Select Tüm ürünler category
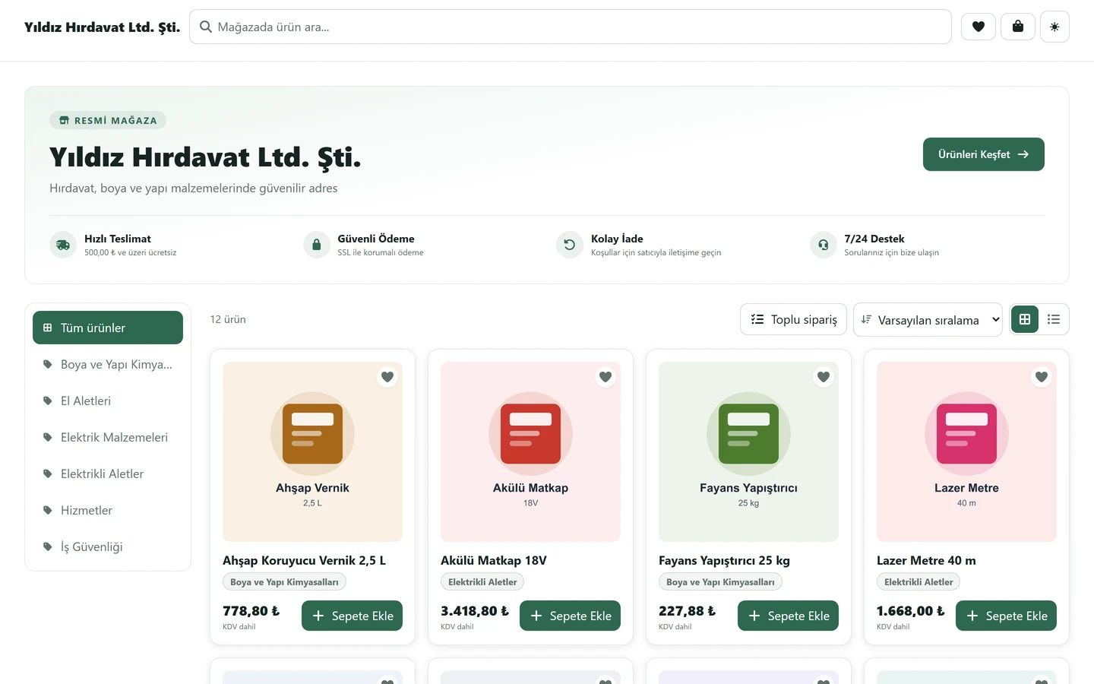This screenshot has width=1094, height=684. click(x=108, y=328)
